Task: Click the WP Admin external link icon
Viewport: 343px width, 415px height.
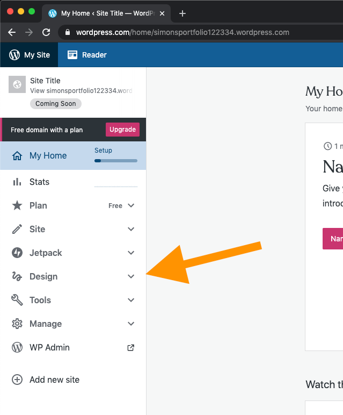Action: [x=131, y=347]
